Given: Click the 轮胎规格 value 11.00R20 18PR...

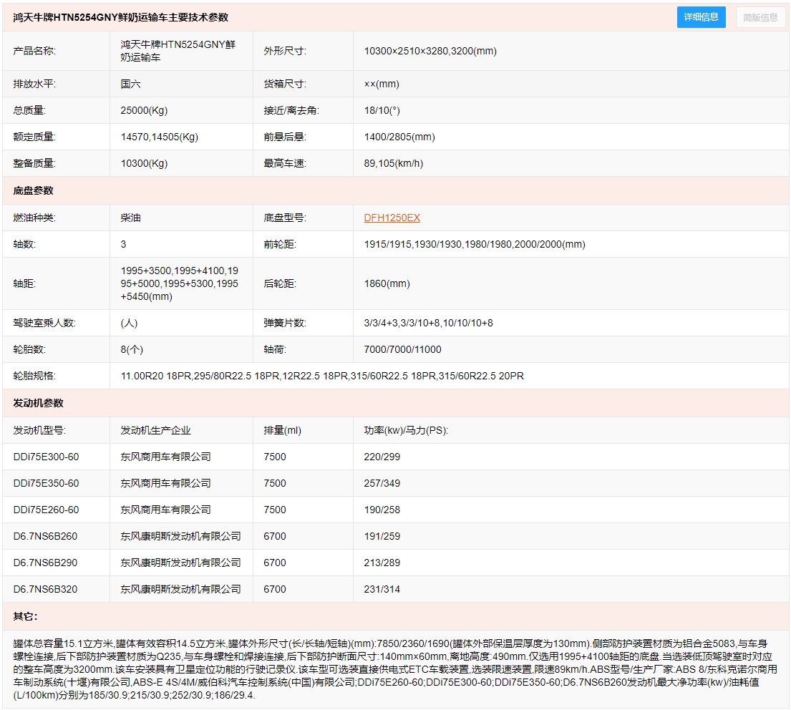Looking at the screenshot, I should coord(322,376).
